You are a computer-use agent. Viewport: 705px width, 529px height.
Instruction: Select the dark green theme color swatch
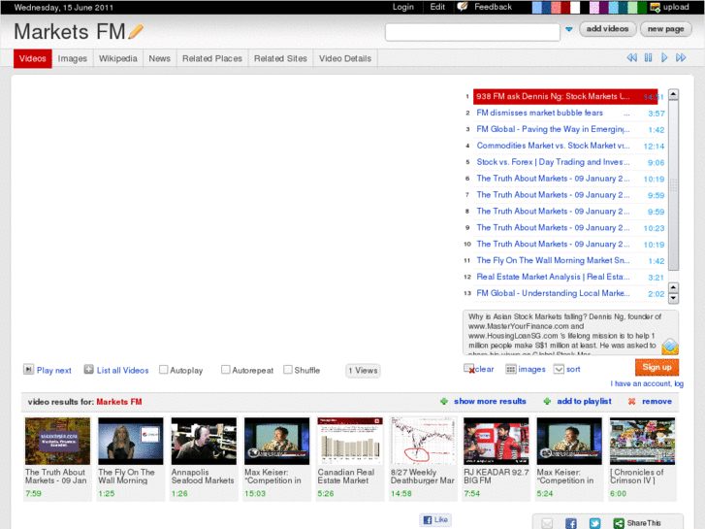(x=642, y=7)
